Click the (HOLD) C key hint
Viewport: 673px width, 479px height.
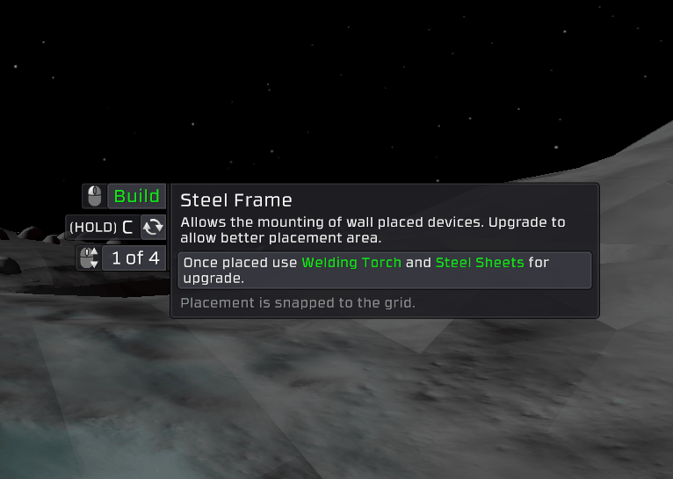(103, 227)
